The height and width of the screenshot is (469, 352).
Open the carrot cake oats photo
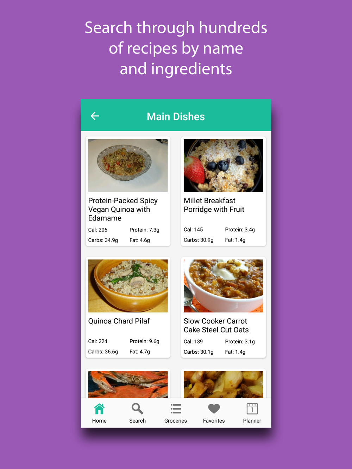tap(224, 286)
